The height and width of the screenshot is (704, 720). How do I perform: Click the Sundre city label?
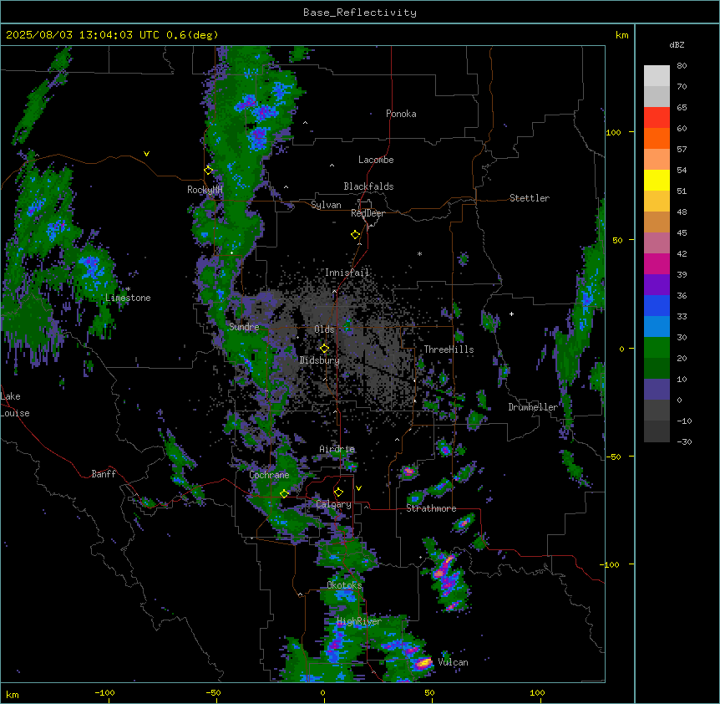click(244, 327)
